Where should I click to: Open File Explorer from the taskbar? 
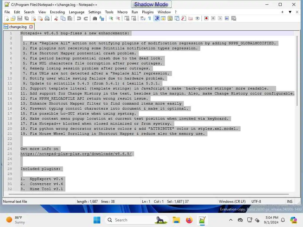tap(176, 220)
